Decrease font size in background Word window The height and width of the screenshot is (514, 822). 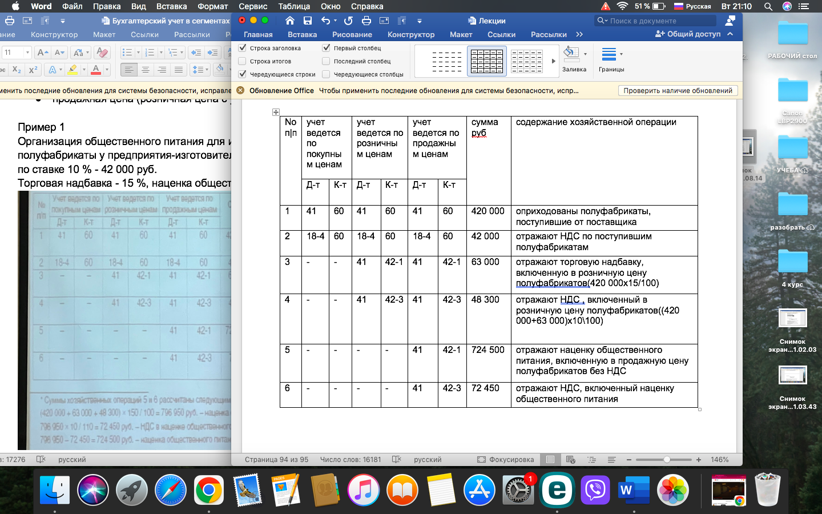point(59,53)
